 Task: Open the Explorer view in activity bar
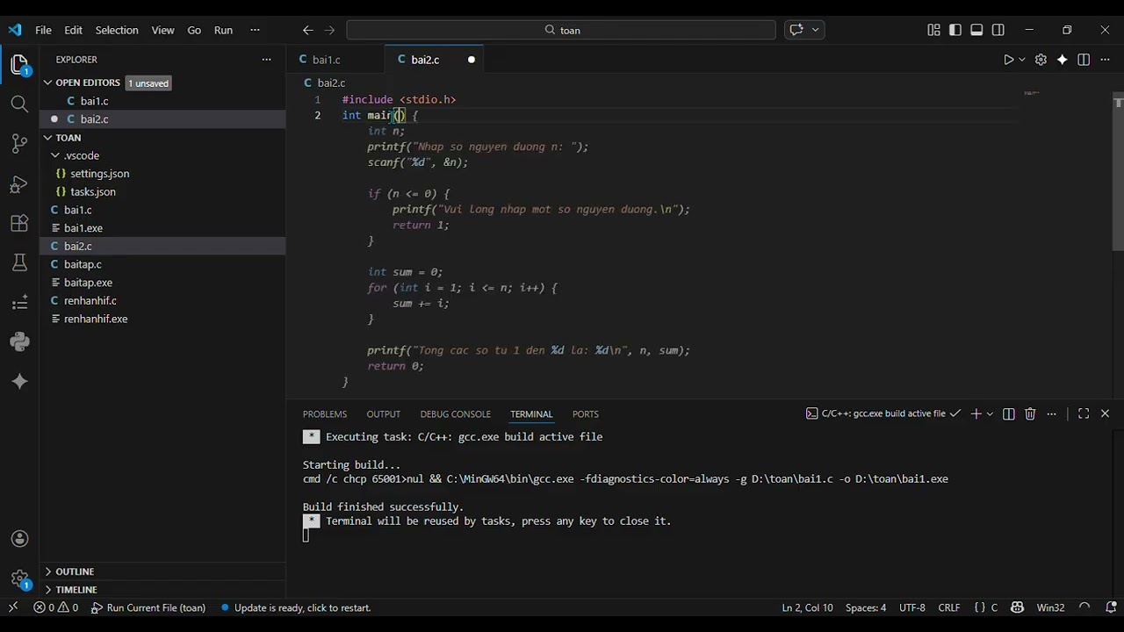pyautogui.click(x=19, y=65)
